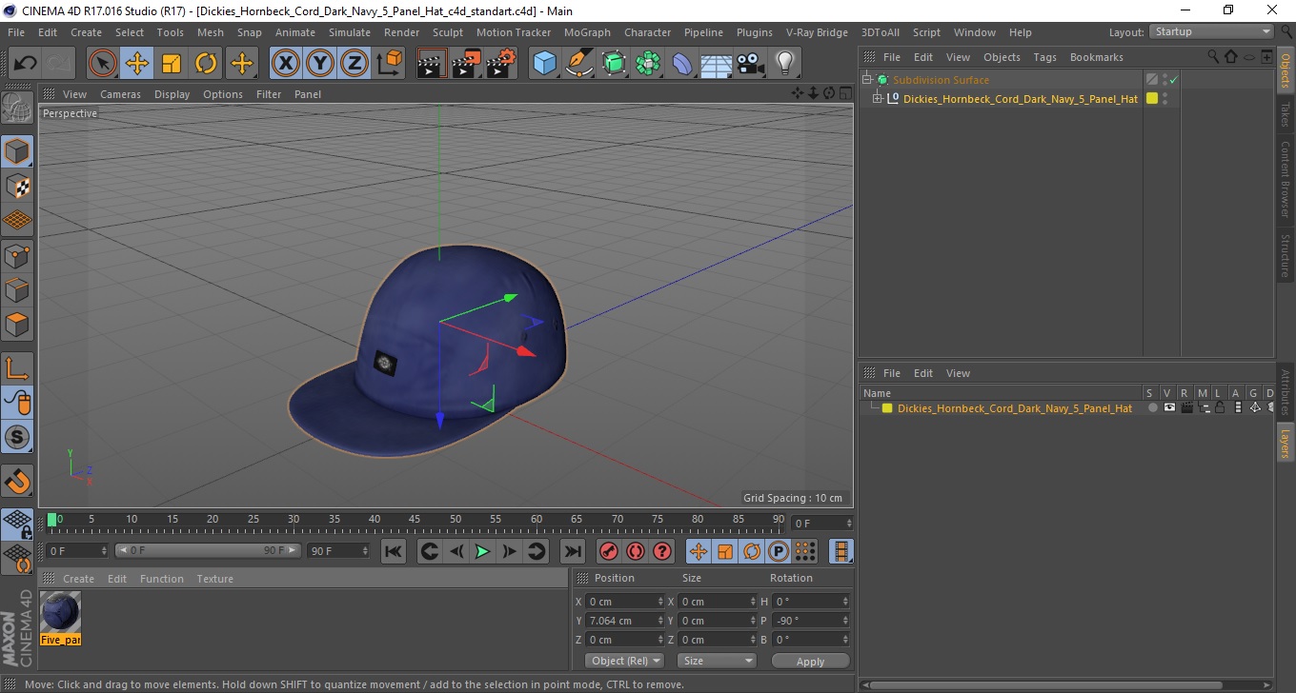Toggle Autokeying button
Screen dimensions: 1296x693
coord(636,551)
